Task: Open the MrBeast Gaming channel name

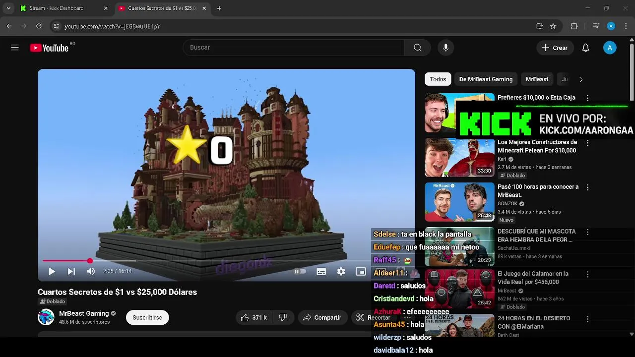Action: [x=84, y=313]
